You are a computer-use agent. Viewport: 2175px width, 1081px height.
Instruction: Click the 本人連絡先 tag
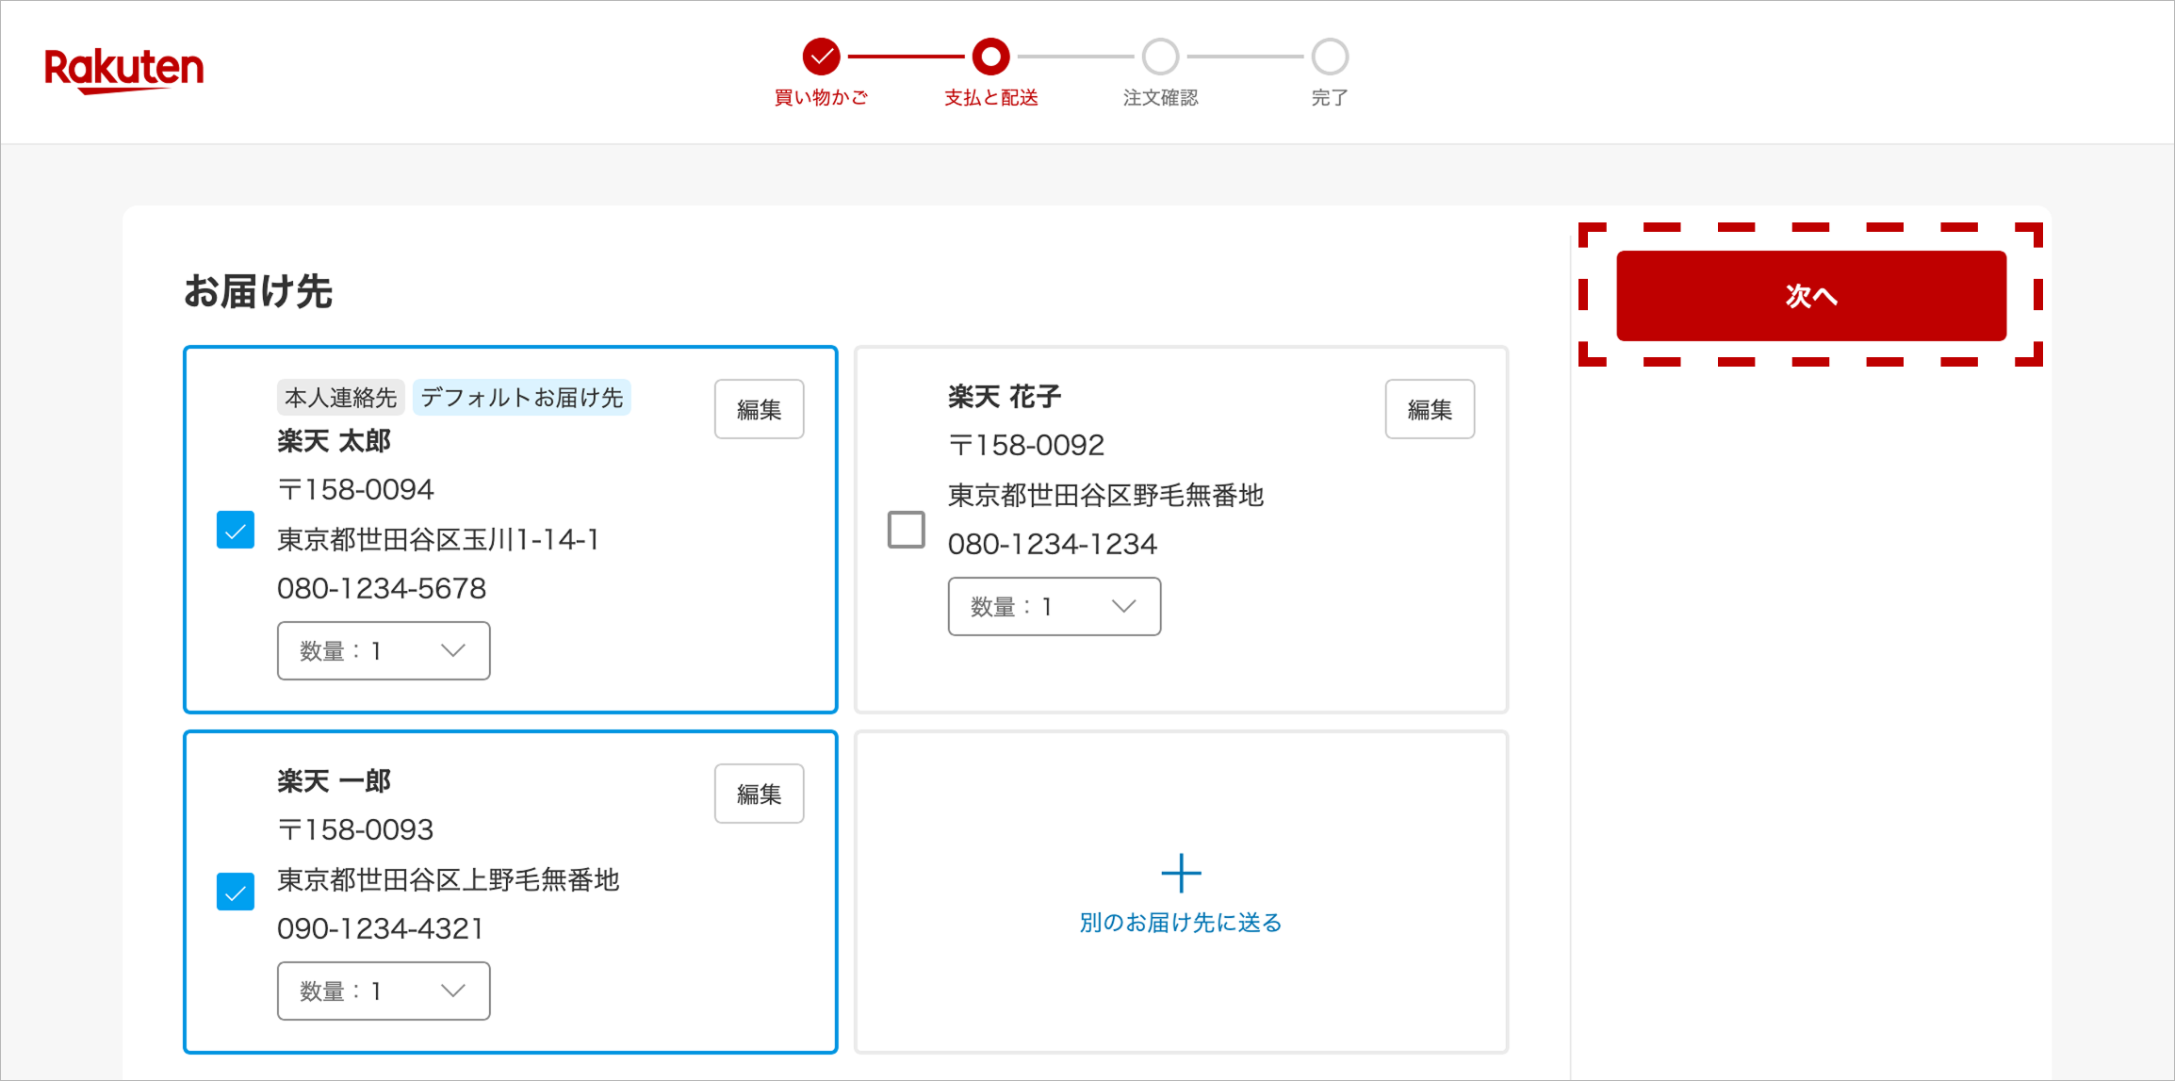pos(340,398)
